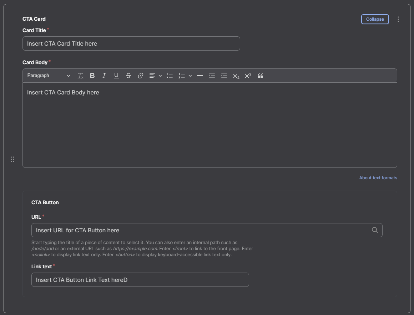Insert a horizontal line

(x=200, y=76)
